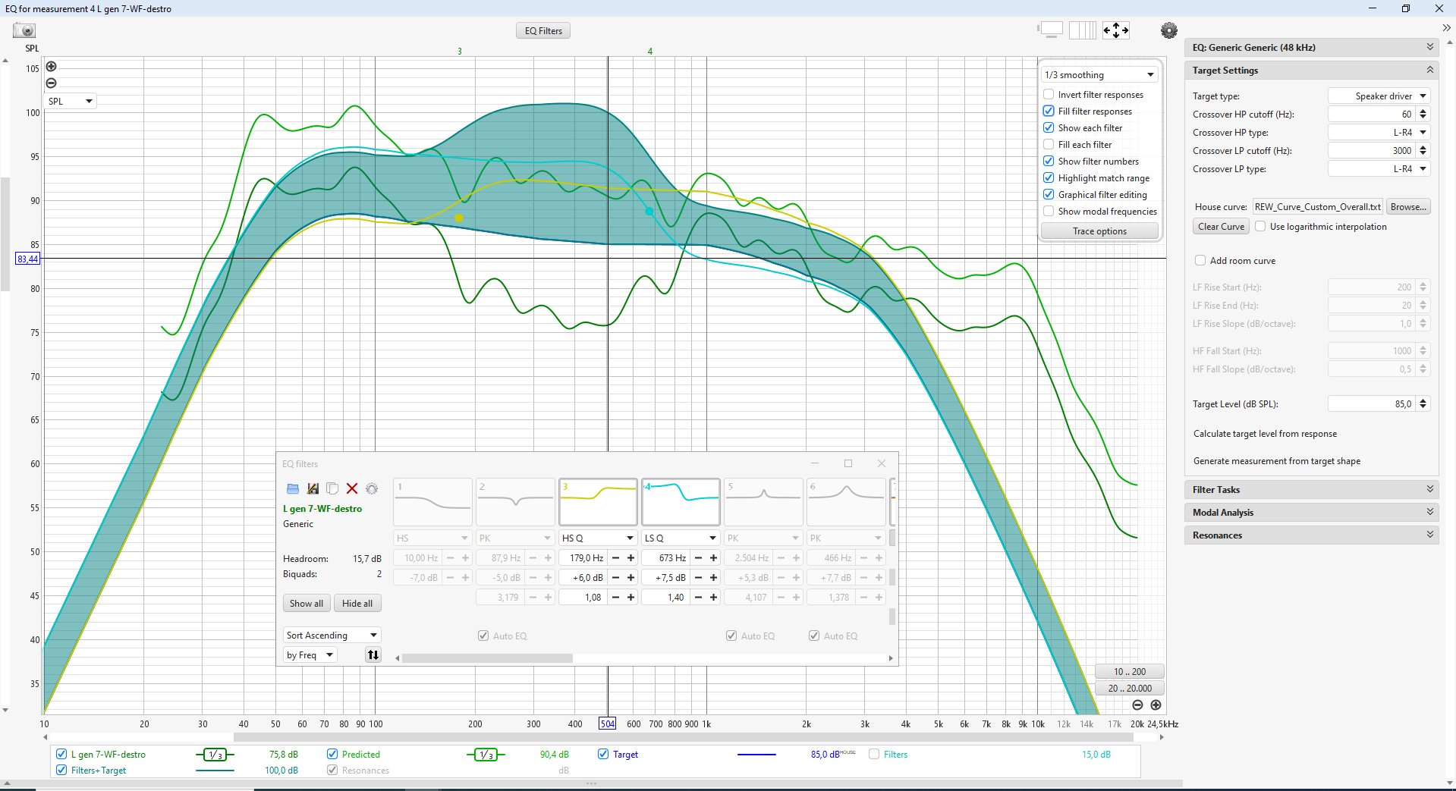1456x791 pixels.
Task: Open Trace options button
Action: point(1099,231)
